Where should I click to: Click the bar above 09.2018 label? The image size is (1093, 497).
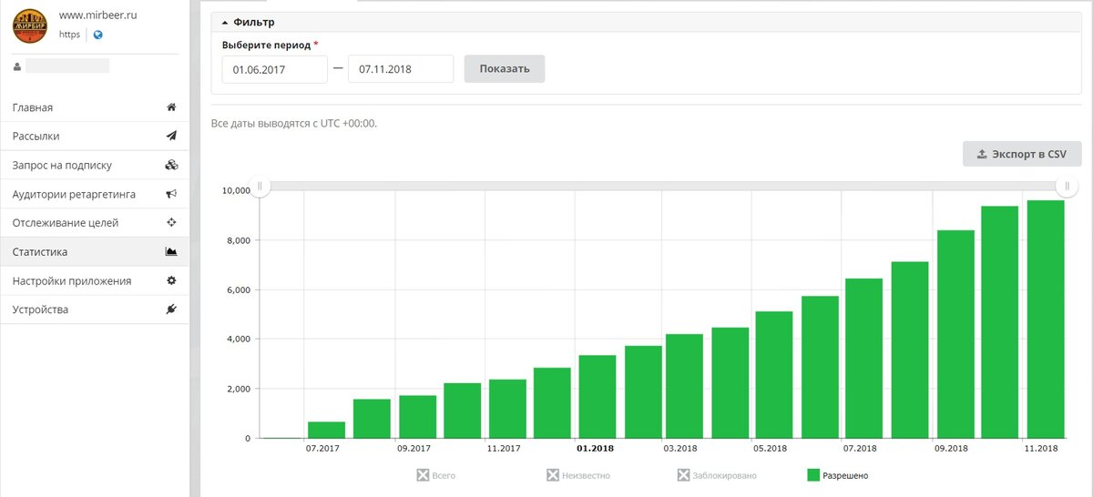(x=955, y=334)
